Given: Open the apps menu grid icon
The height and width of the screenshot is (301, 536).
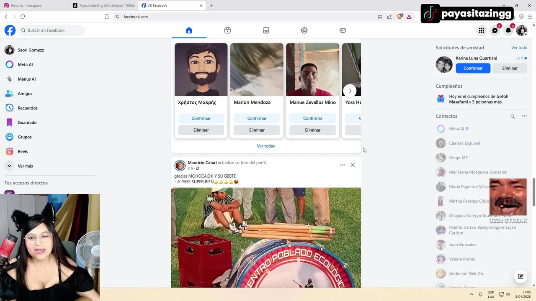Looking at the screenshot, I should coord(482,30).
